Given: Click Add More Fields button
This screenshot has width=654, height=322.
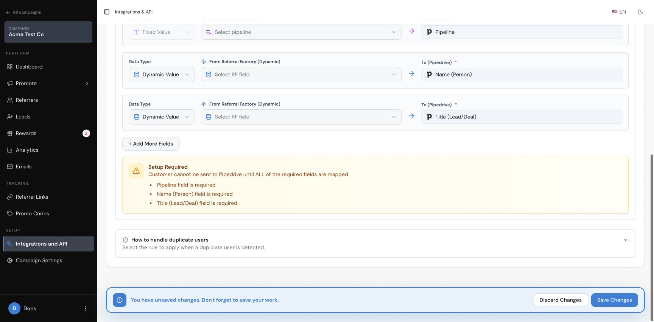Looking at the screenshot, I should pyautogui.click(x=151, y=144).
